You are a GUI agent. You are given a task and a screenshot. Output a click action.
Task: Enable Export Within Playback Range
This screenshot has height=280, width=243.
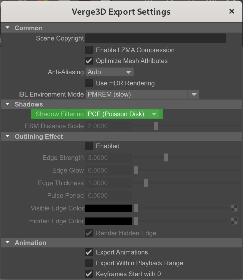(x=89, y=263)
